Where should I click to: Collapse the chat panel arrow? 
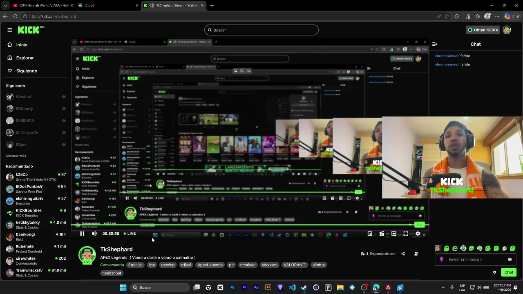pos(435,44)
